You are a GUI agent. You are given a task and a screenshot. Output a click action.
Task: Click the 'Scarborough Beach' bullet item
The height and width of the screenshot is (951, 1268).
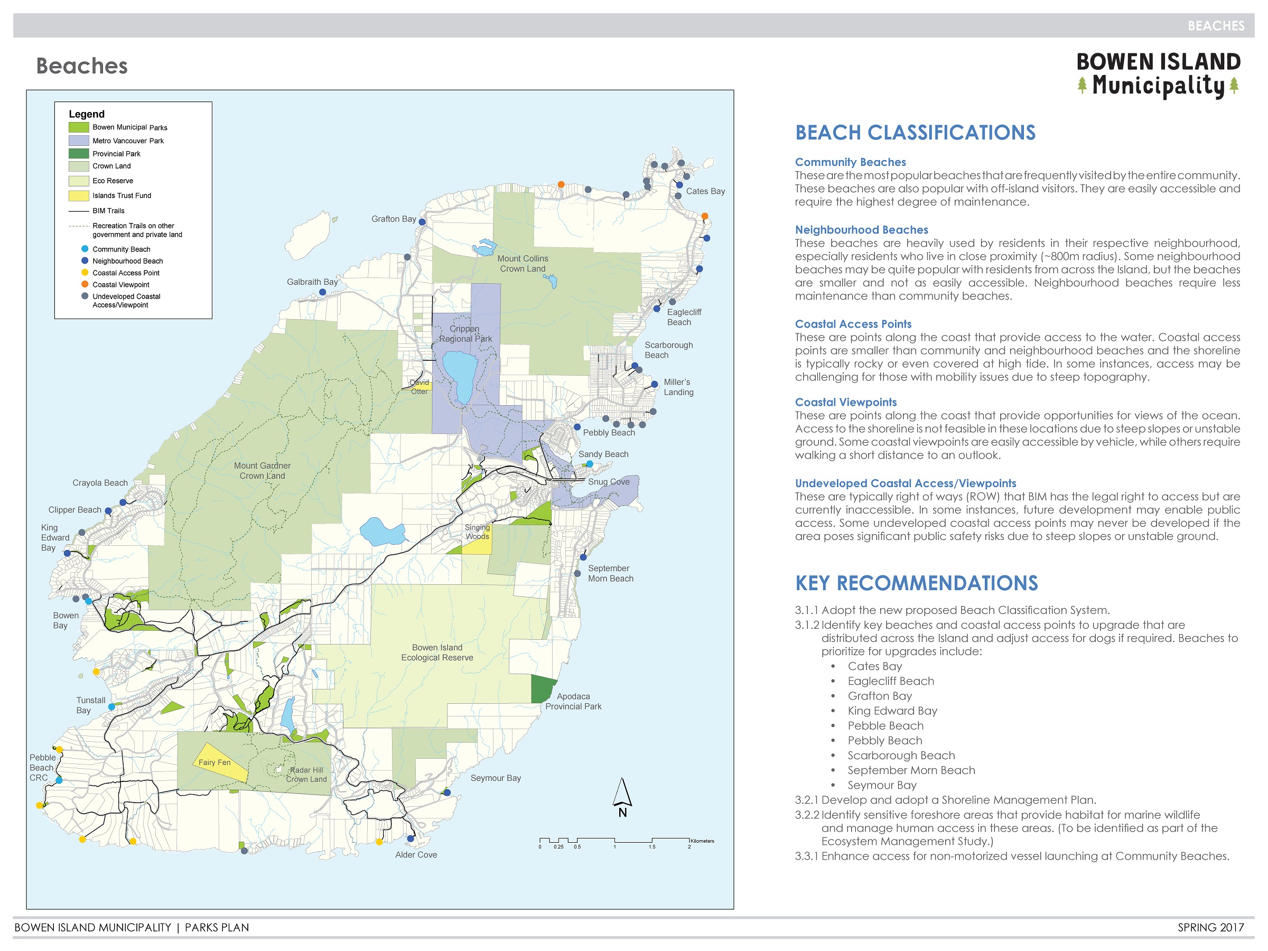coord(902,756)
